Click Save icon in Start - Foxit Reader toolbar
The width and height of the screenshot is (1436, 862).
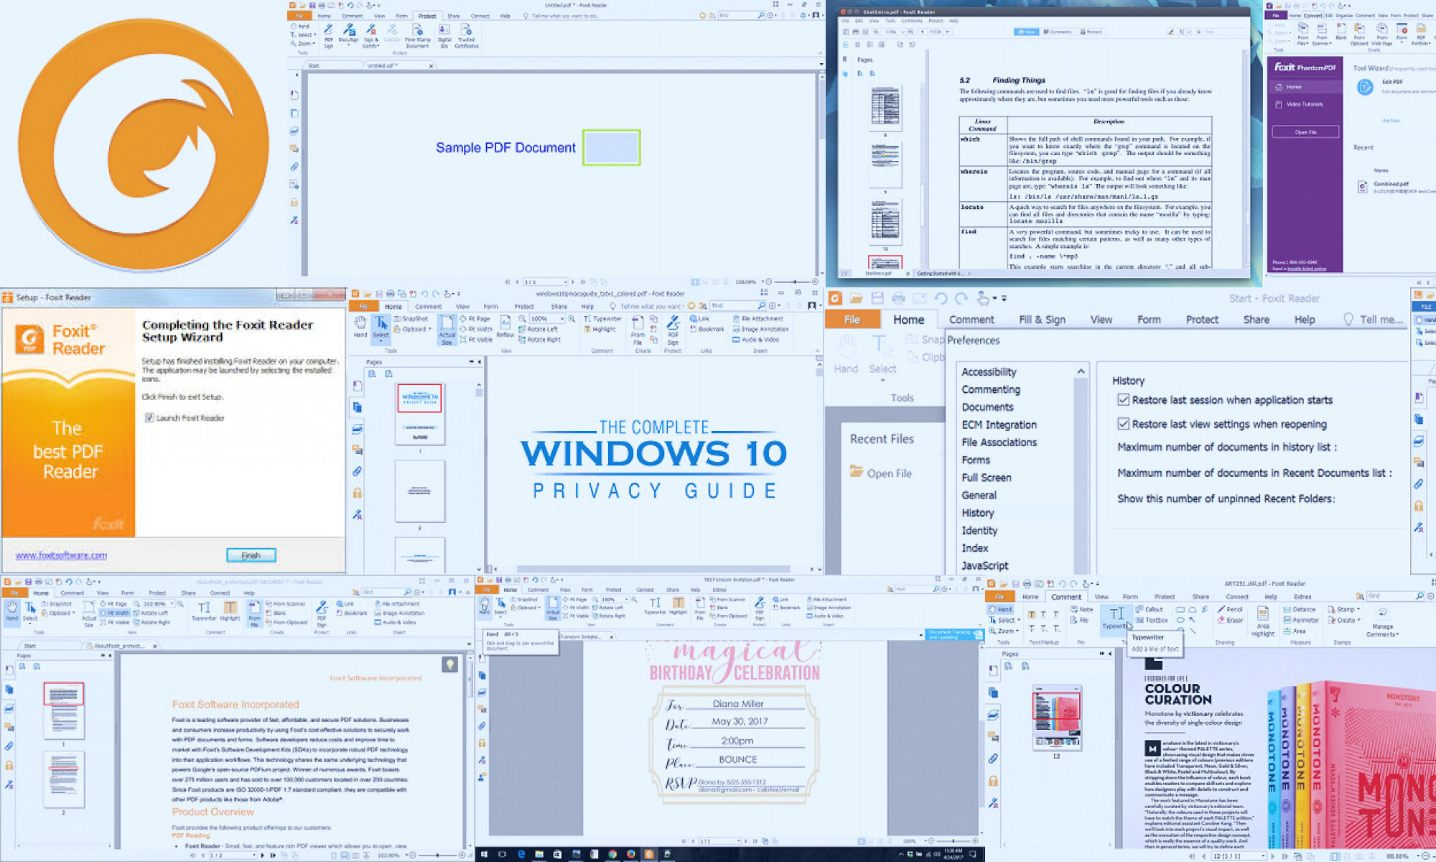877,297
